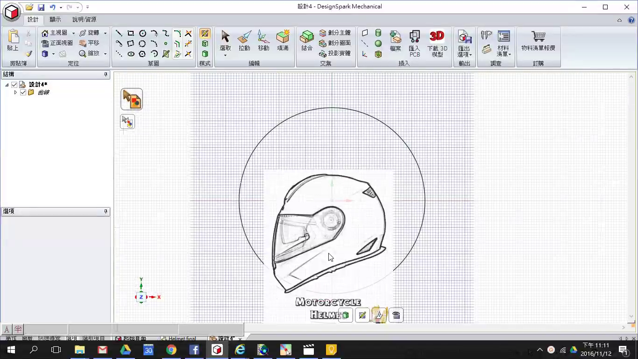Toggle the A input mode indicator
Image resolution: width=638 pixels, height=359 pixels.
point(7,330)
